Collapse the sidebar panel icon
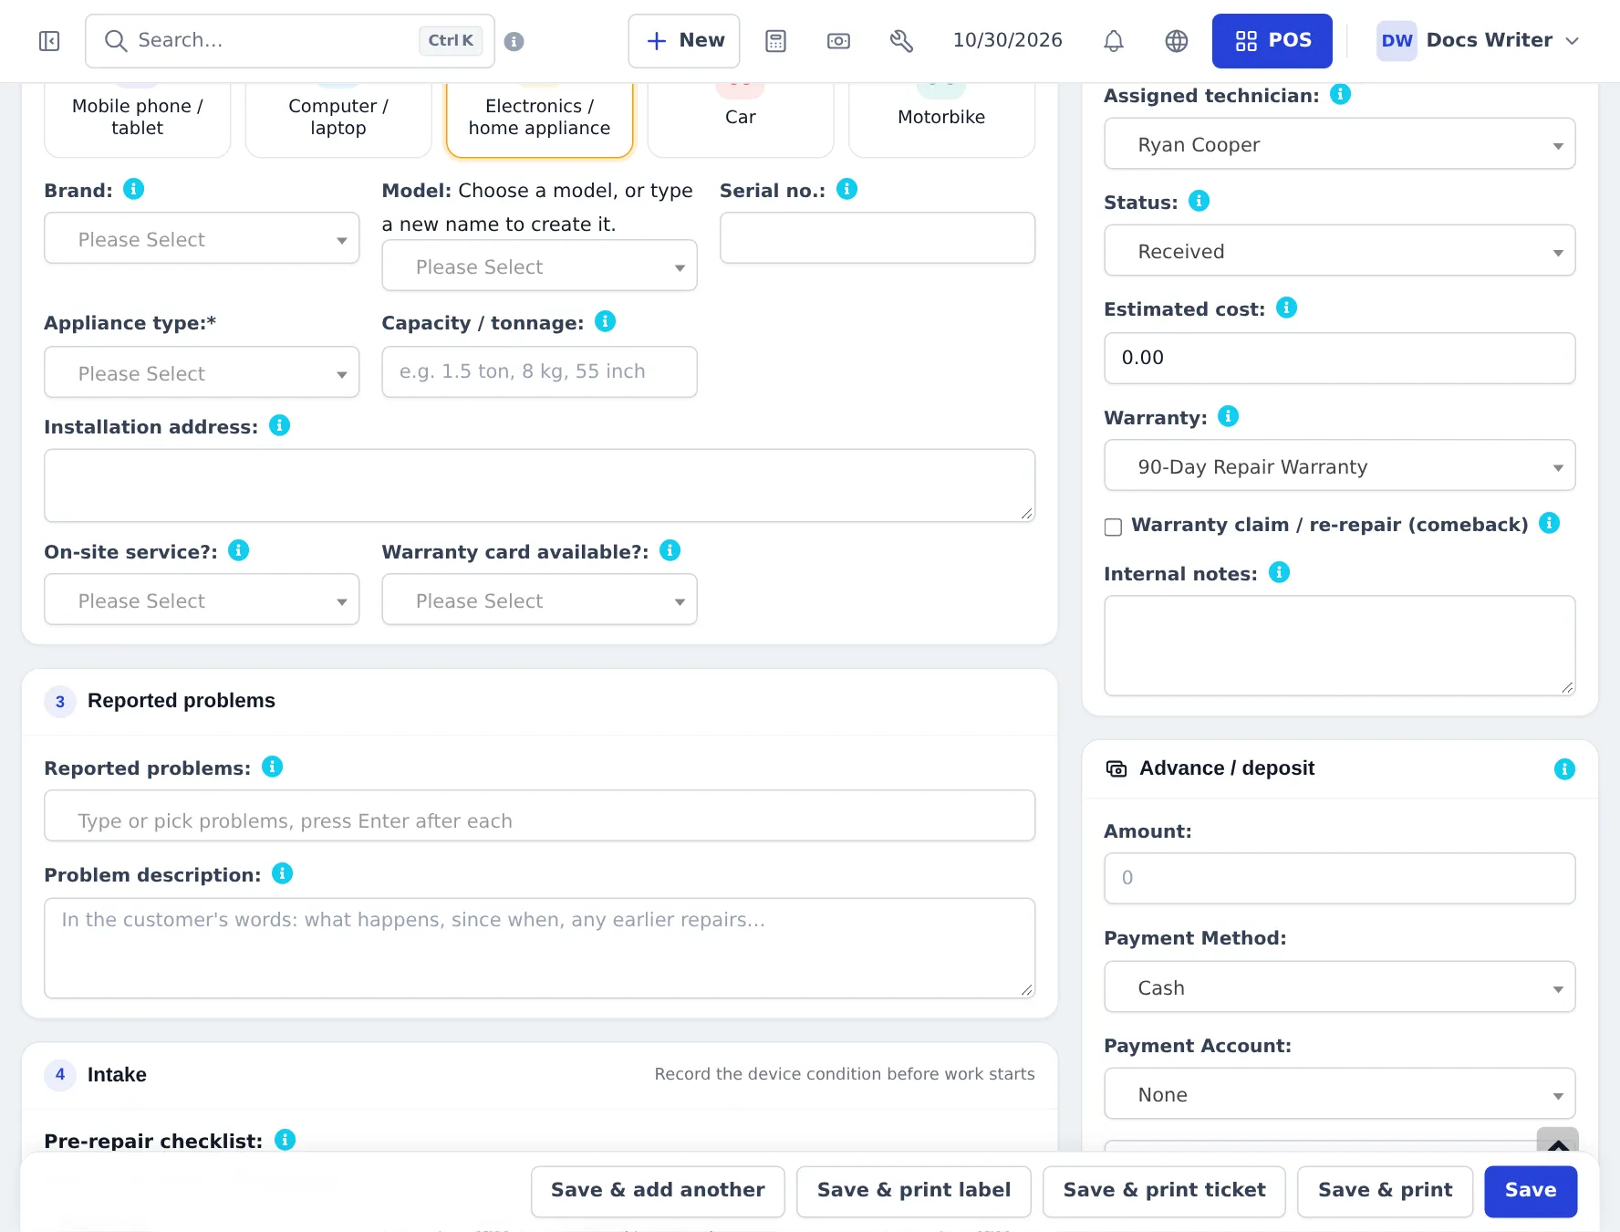Screen dimensions: 1620x1232 (x=49, y=41)
